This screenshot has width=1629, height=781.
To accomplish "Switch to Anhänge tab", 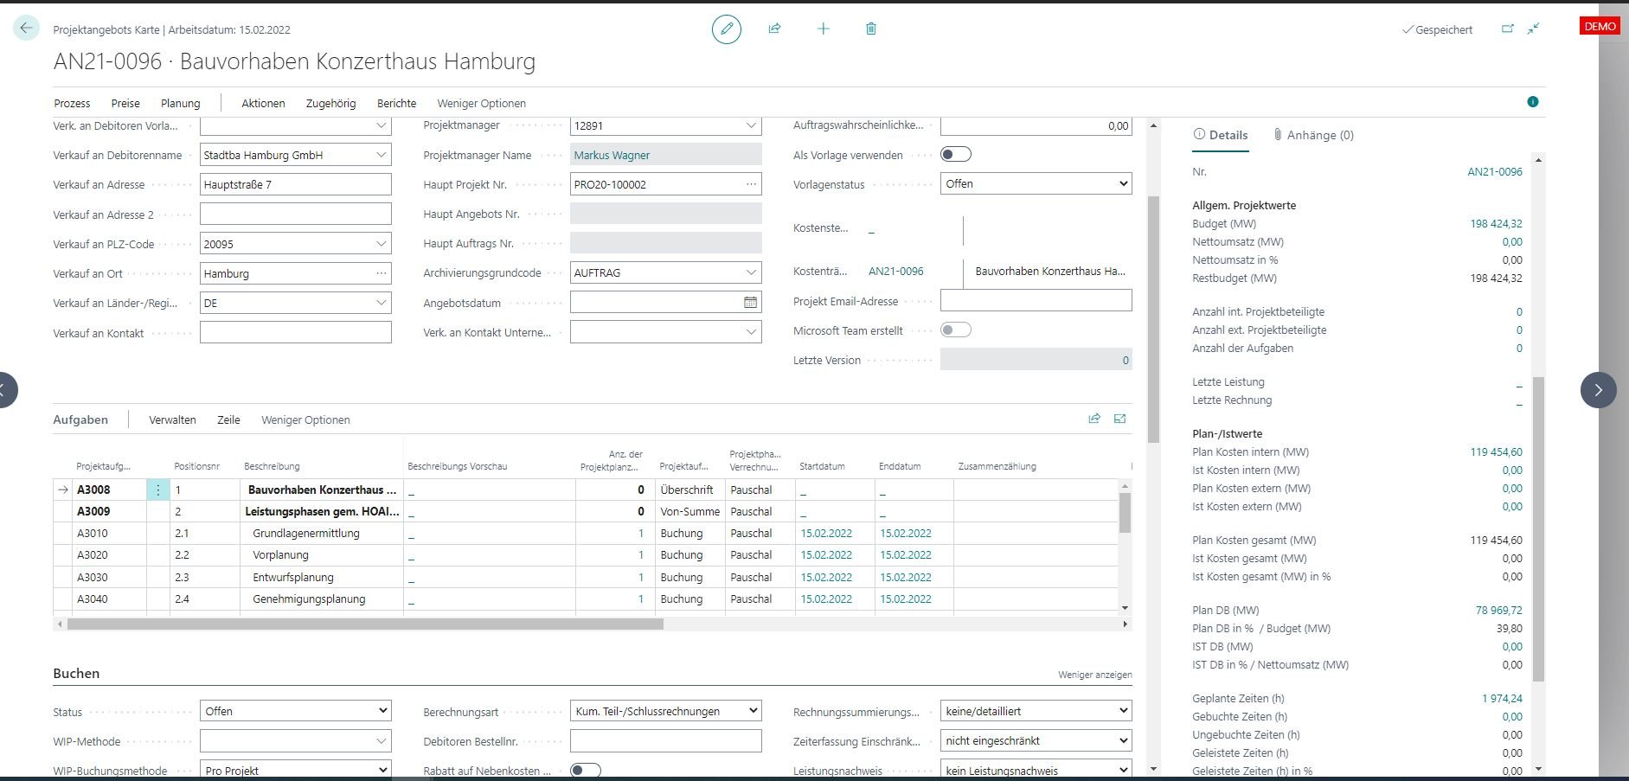I will [1313, 135].
